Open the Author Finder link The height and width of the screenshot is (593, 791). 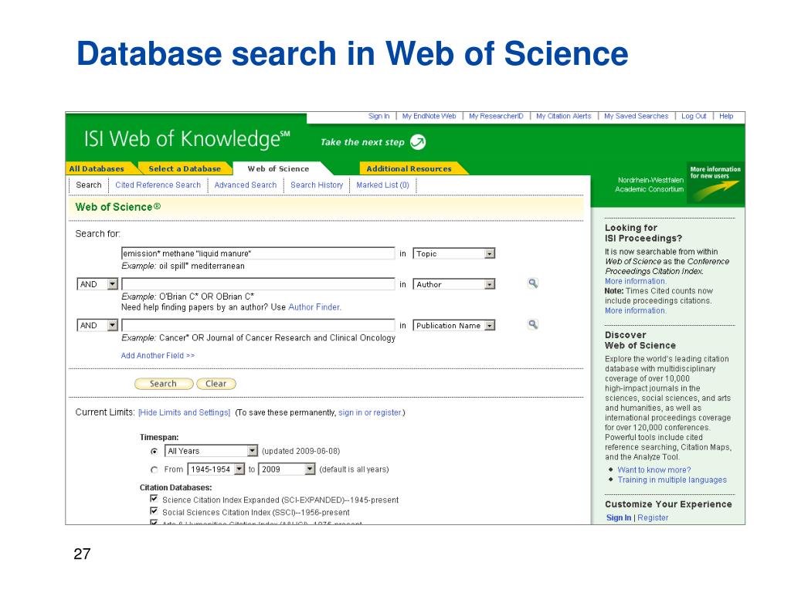click(x=315, y=307)
